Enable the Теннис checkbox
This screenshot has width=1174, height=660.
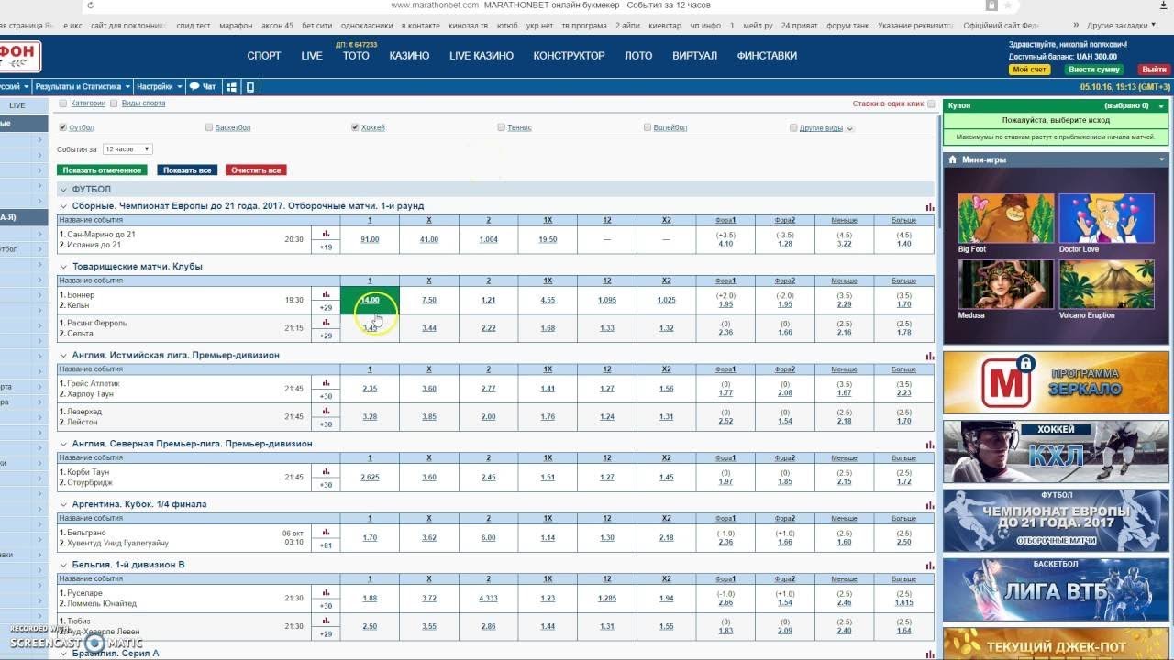(x=502, y=127)
